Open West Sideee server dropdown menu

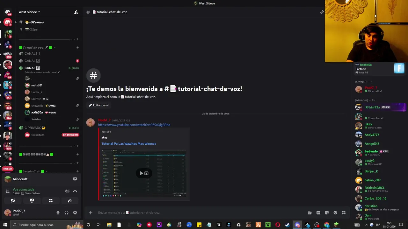[x=29, y=12]
